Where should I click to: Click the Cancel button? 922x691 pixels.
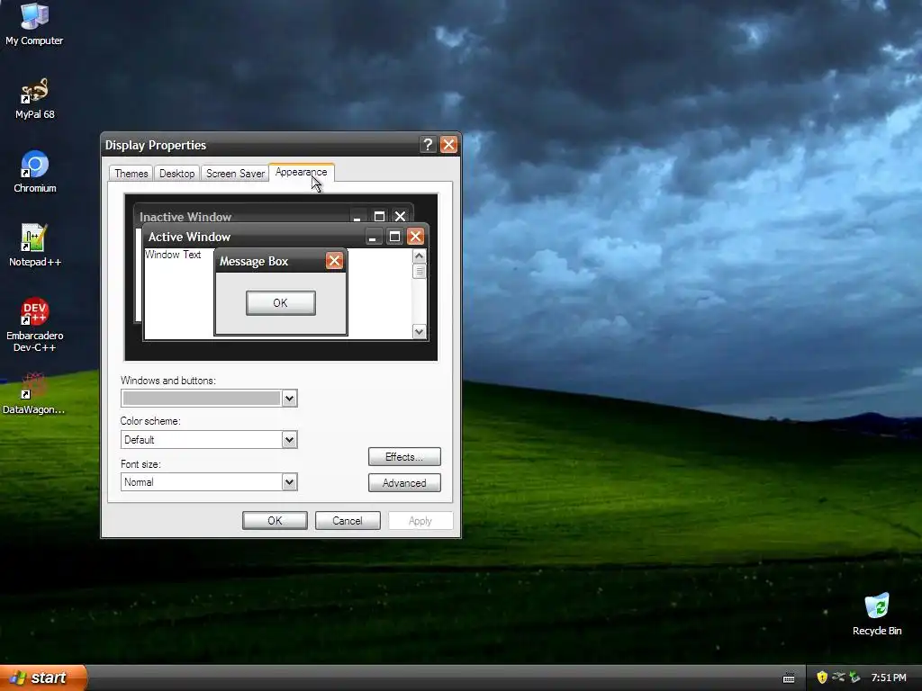point(347,521)
